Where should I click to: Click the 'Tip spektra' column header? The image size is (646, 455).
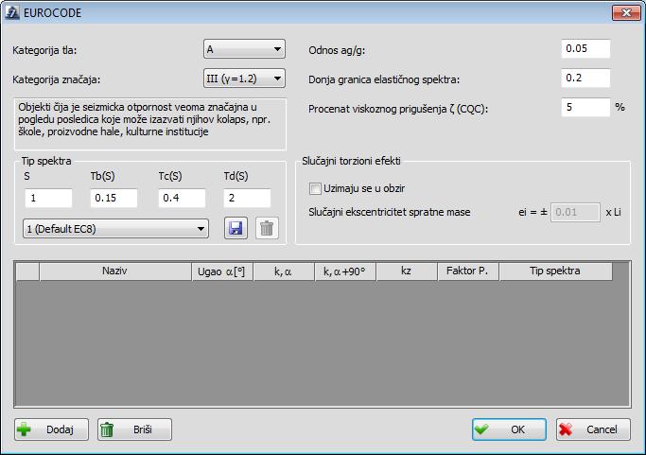coord(555,271)
